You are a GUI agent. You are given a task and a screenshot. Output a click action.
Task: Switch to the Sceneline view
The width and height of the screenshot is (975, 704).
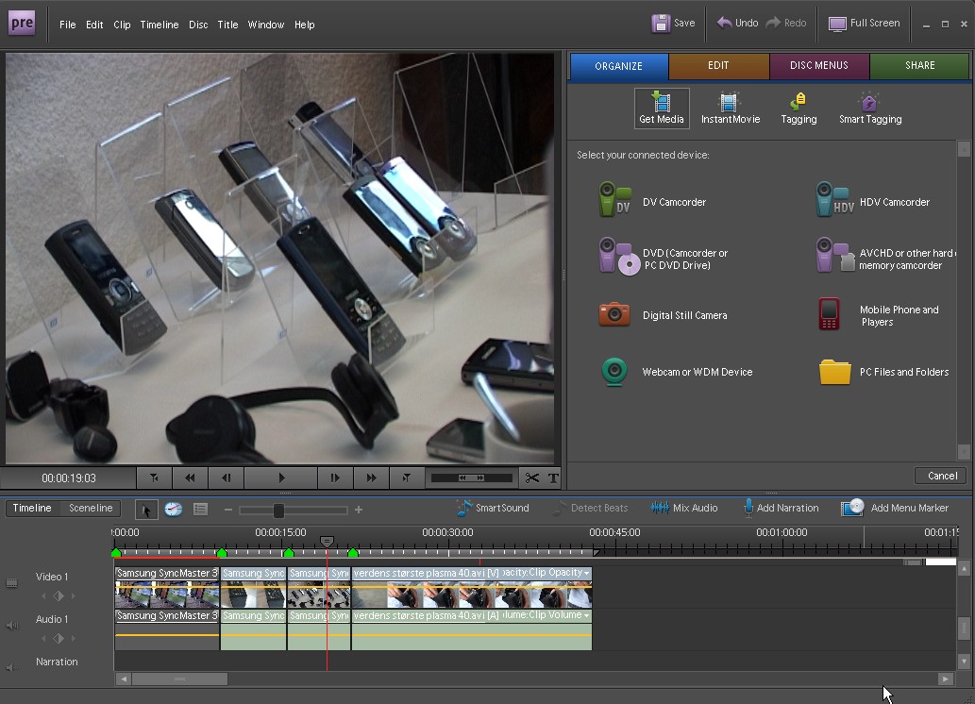(91, 508)
